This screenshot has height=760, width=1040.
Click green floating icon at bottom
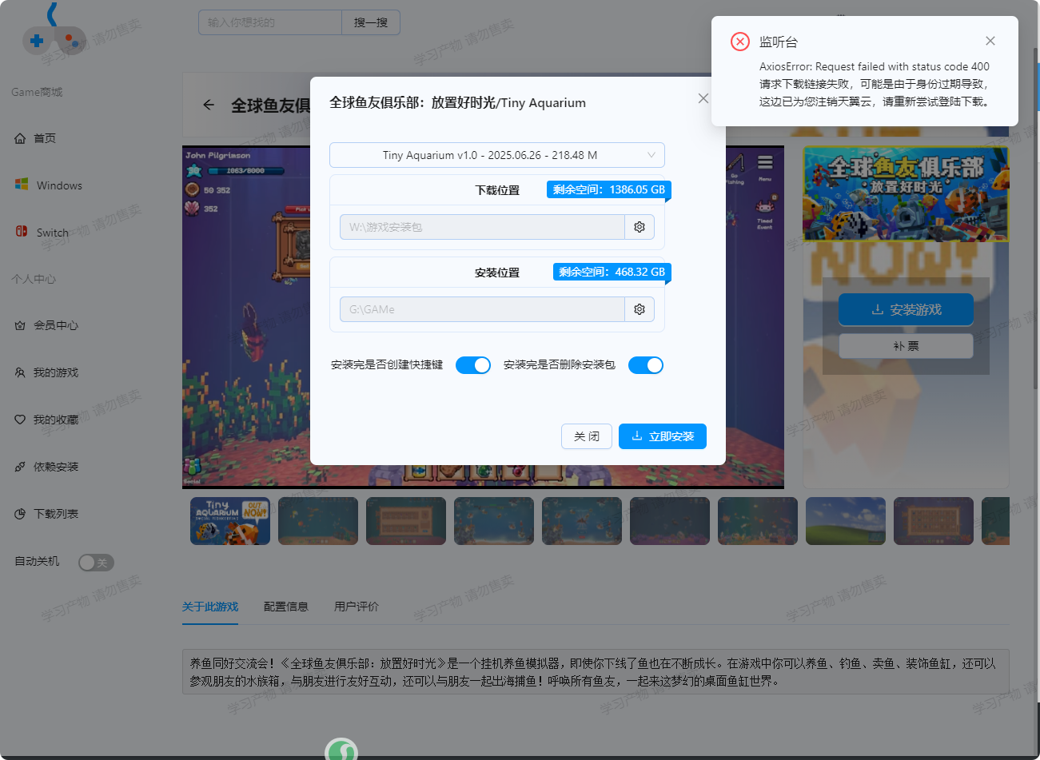(x=341, y=750)
